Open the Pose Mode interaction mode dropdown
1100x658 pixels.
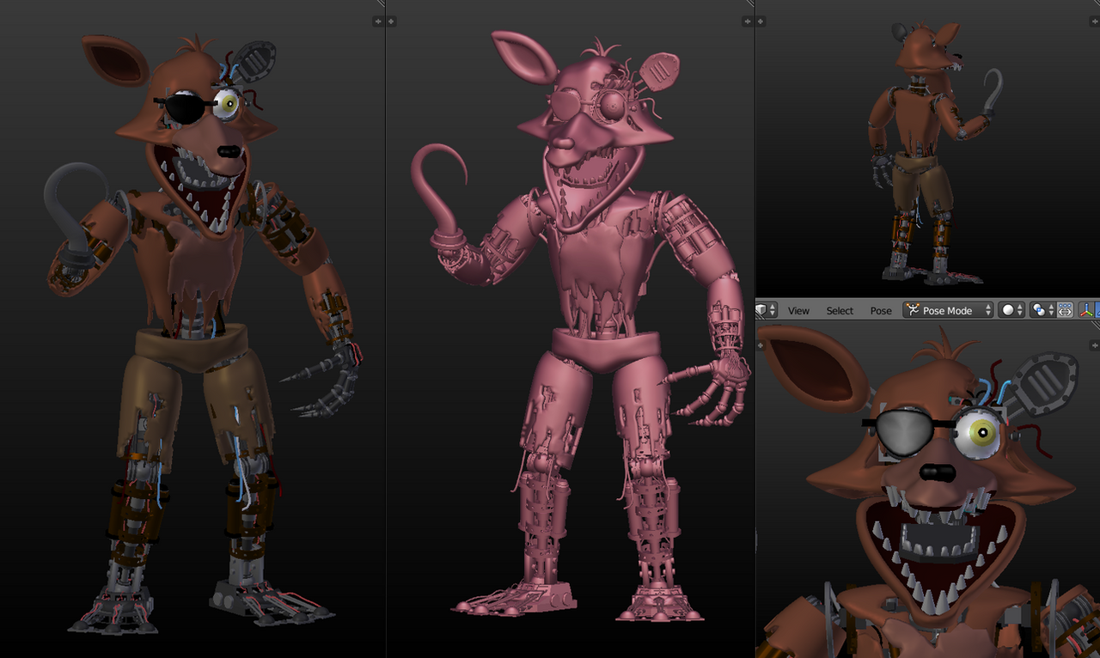pyautogui.click(x=949, y=310)
